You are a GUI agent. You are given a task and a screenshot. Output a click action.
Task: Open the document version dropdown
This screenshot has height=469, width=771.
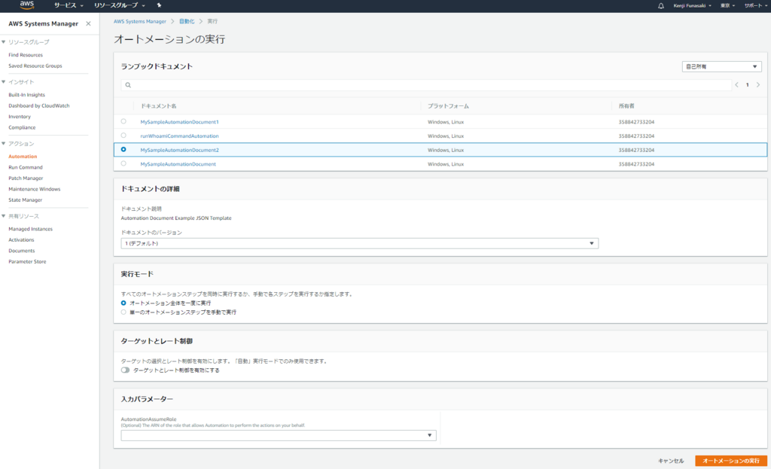click(359, 243)
